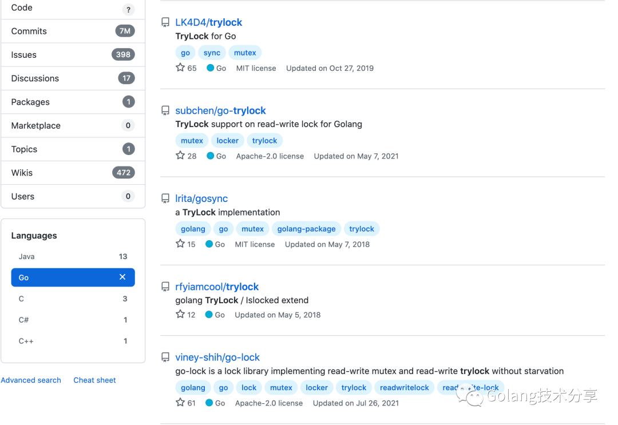The image size is (618, 425).
Task: Click 'Updated on May 7, 2021' text
Action: (x=356, y=156)
